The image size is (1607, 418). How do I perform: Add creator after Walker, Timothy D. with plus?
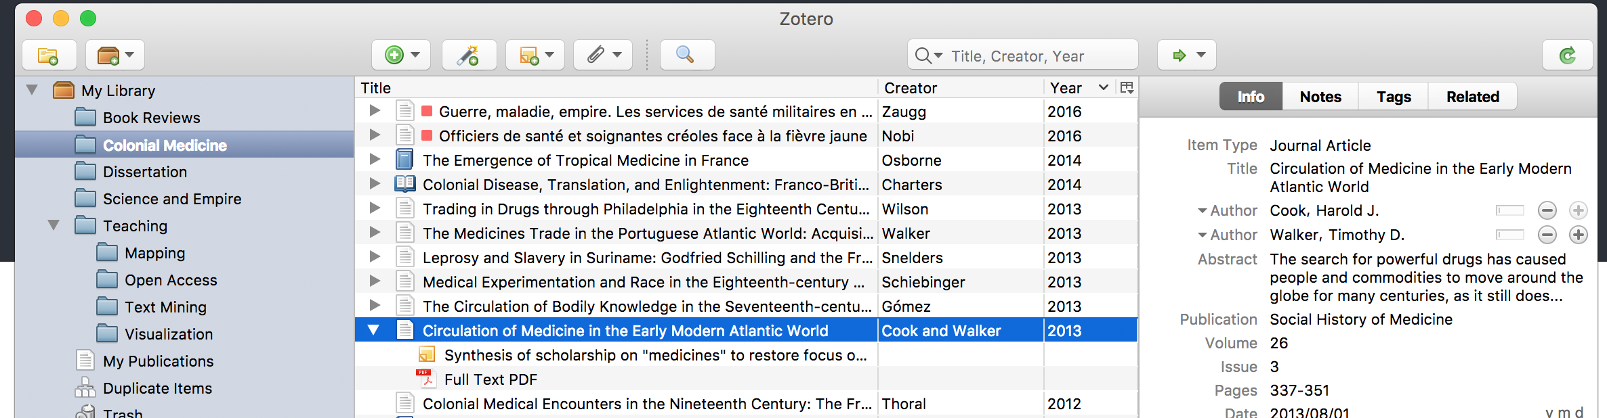tap(1579, 235)
